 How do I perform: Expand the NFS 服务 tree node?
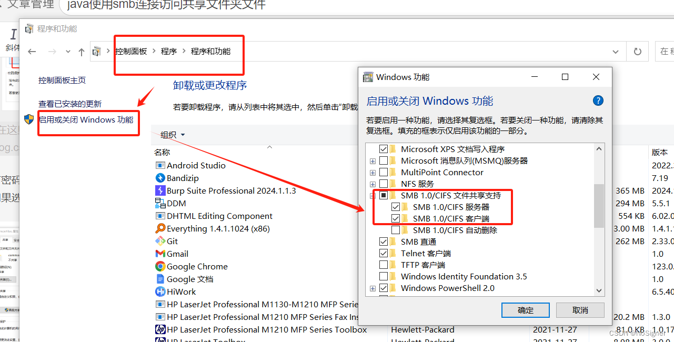373,184
